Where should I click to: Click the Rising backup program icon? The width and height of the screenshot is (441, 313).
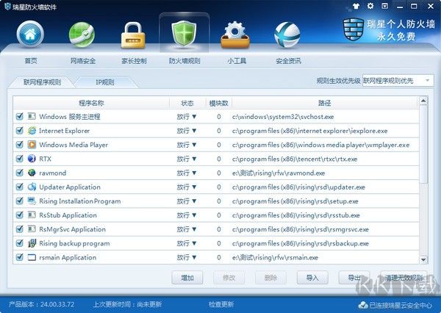coord(32,243)
